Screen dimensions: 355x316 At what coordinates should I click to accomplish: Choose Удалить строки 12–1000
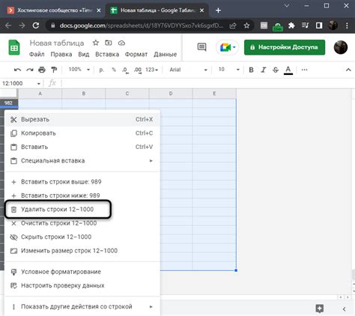pos(58,209)
